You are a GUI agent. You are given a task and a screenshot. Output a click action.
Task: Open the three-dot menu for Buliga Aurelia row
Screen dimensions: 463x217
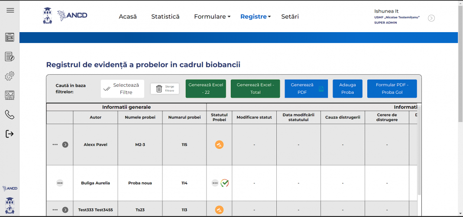click(60, 183)
